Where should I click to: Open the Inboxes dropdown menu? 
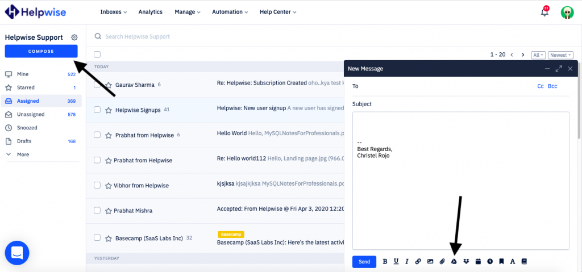[114, 12]
